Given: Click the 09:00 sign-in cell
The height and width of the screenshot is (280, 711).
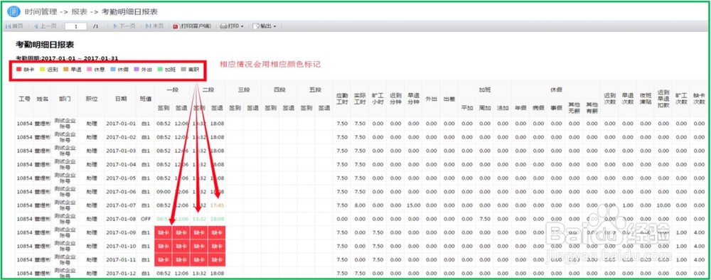Looking at the screenshot, I should click(164, 192).
